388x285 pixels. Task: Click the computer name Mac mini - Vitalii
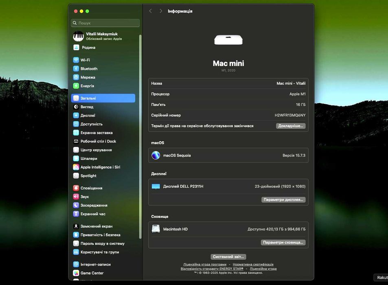291,83
